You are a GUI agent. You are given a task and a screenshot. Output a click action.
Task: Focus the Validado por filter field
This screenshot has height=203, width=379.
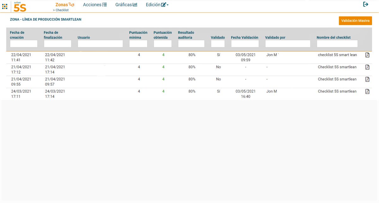click(x=288, y=44)
